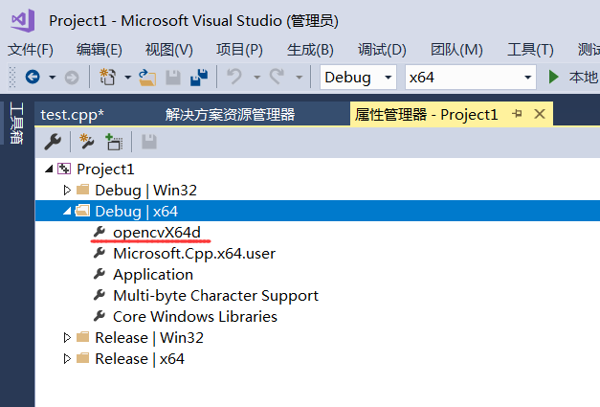The image size is (600, 407).
Task: Open the New Project dropdown arrow
Action: point(128,78)
